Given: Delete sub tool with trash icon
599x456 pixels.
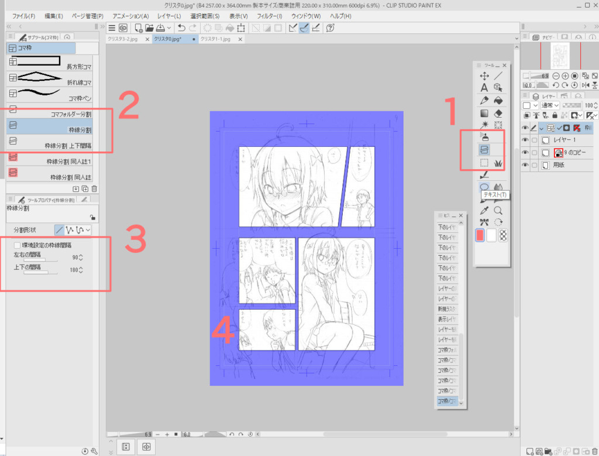Looking at the screenshot, I should point(94,189).
